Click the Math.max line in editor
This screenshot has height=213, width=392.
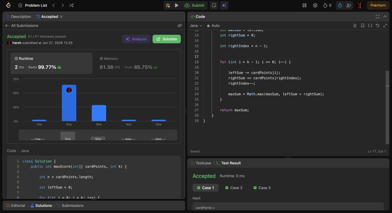click(276, 94)
